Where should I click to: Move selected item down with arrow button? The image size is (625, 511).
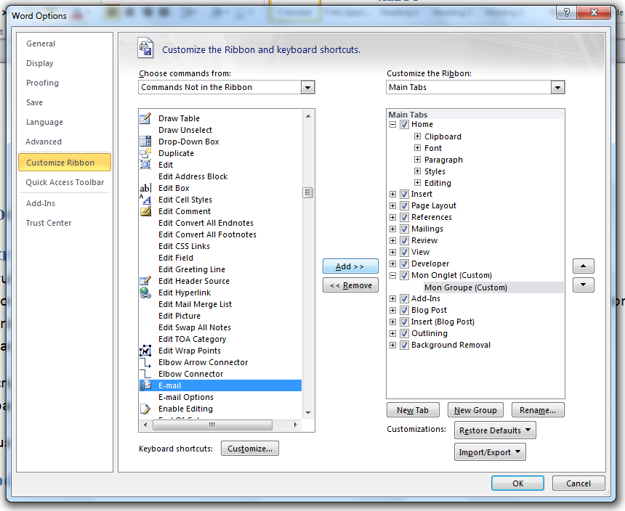tap(583, 285)
